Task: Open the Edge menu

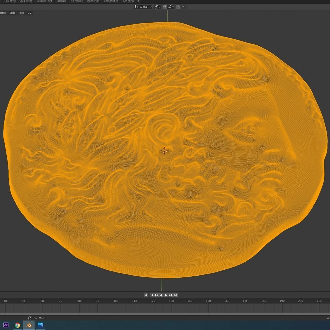Action: point(12,13)
